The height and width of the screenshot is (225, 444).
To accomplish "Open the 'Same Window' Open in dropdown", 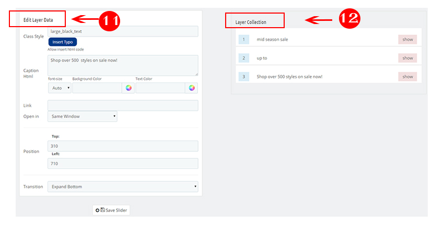I will (82, 116).
